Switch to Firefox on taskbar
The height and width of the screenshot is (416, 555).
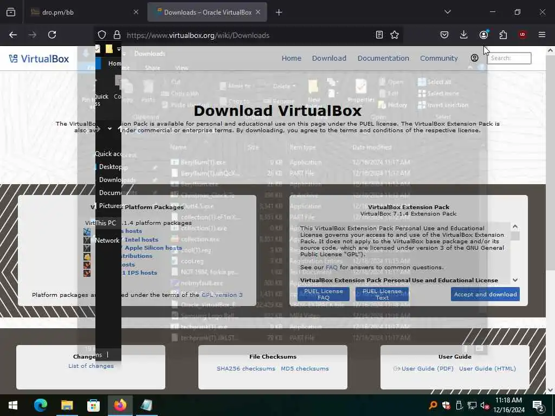[x=120, y=405]
